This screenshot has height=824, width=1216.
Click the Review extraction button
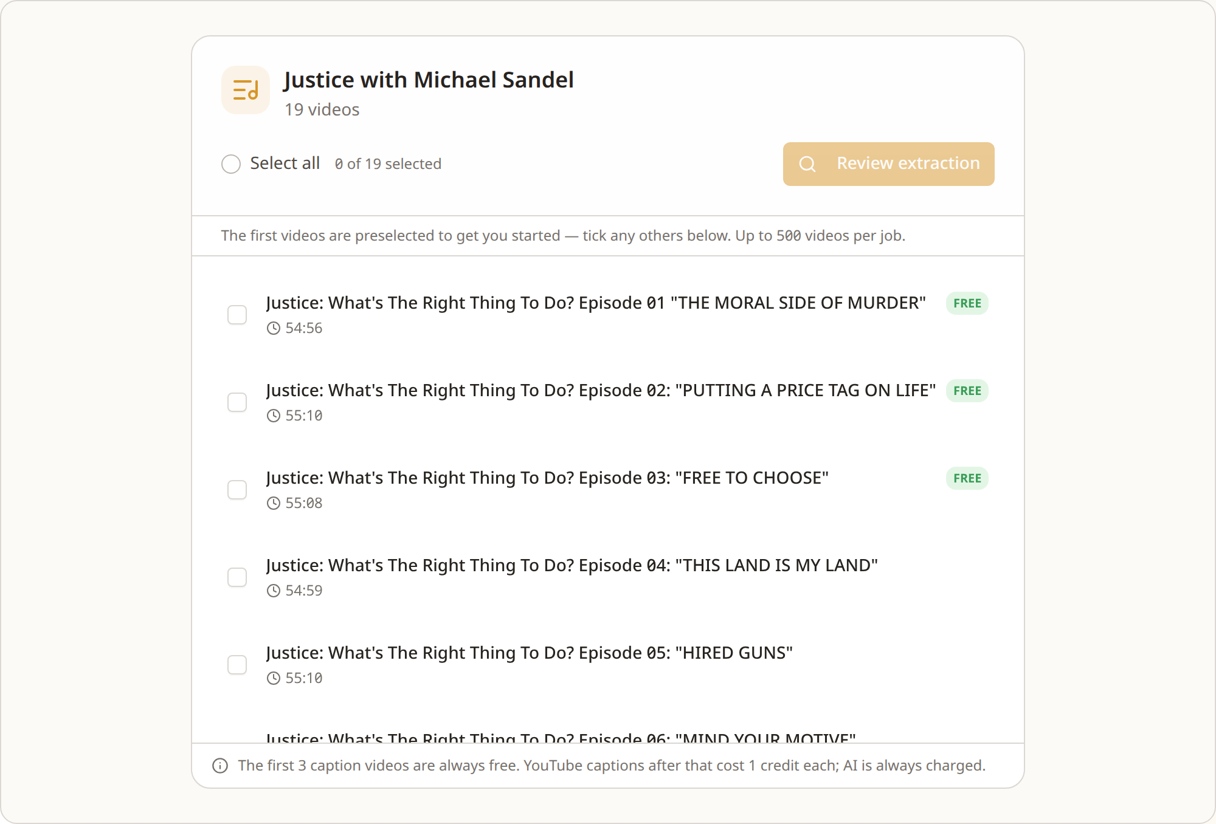tap(889, 164)
